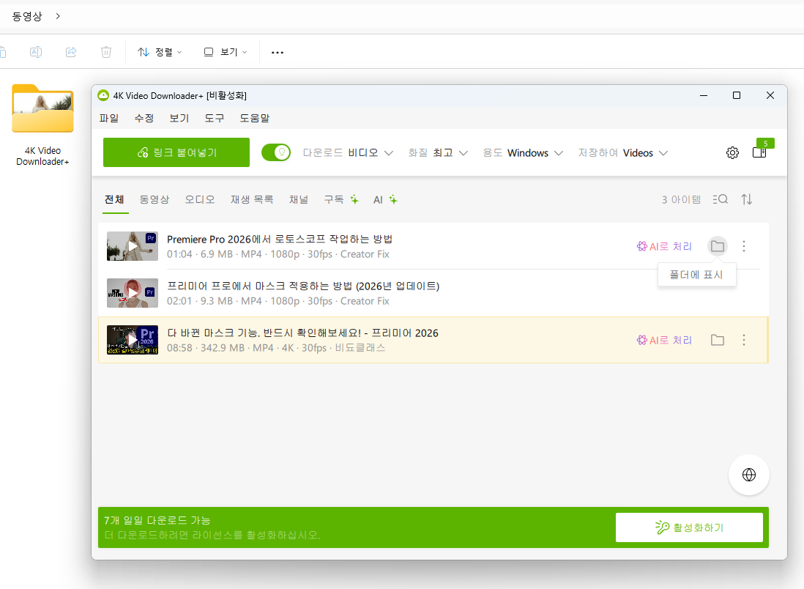This screenshot has width=804, height=589.
Task: Open the 저장하여 Videos dropdown
Action: point(623,153)
